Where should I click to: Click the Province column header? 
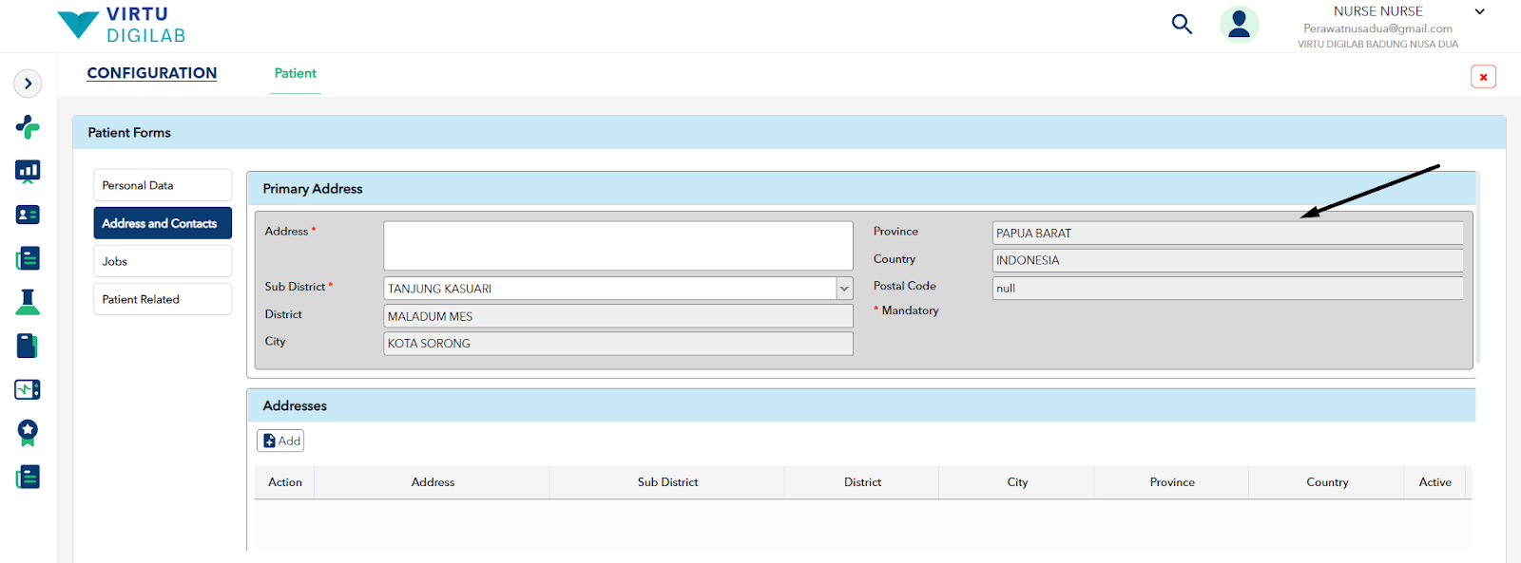pyautogui.click(x=1172, y=482)
